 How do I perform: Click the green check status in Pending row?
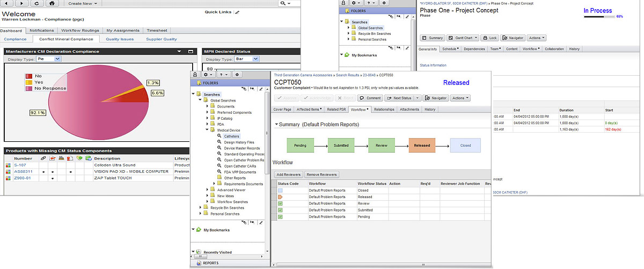280,217
